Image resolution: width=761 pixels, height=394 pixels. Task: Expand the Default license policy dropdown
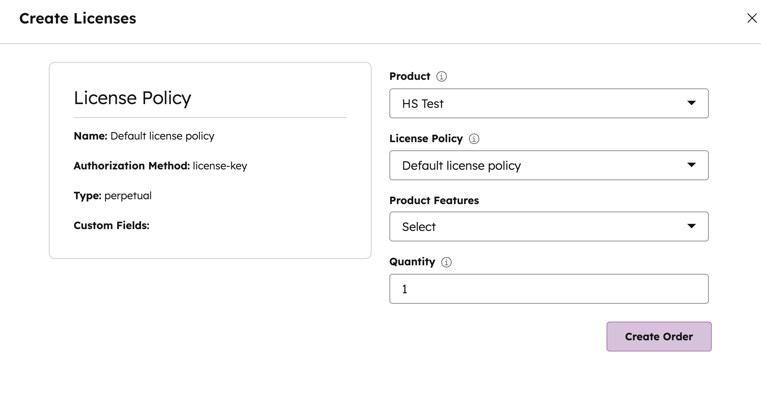coord(548,165)
